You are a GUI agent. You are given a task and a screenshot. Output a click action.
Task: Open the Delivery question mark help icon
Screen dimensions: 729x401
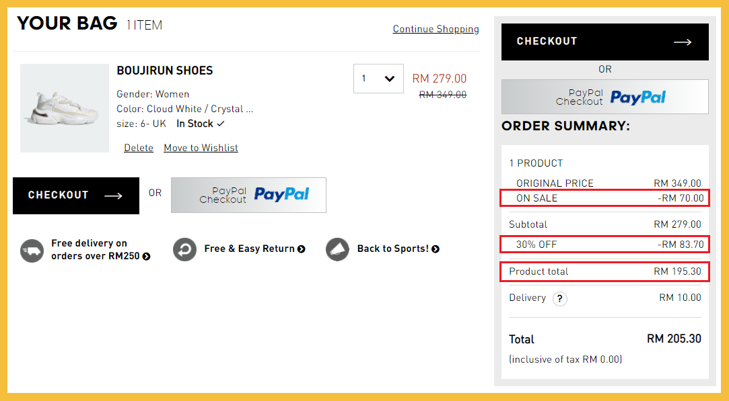click(559, 298)
